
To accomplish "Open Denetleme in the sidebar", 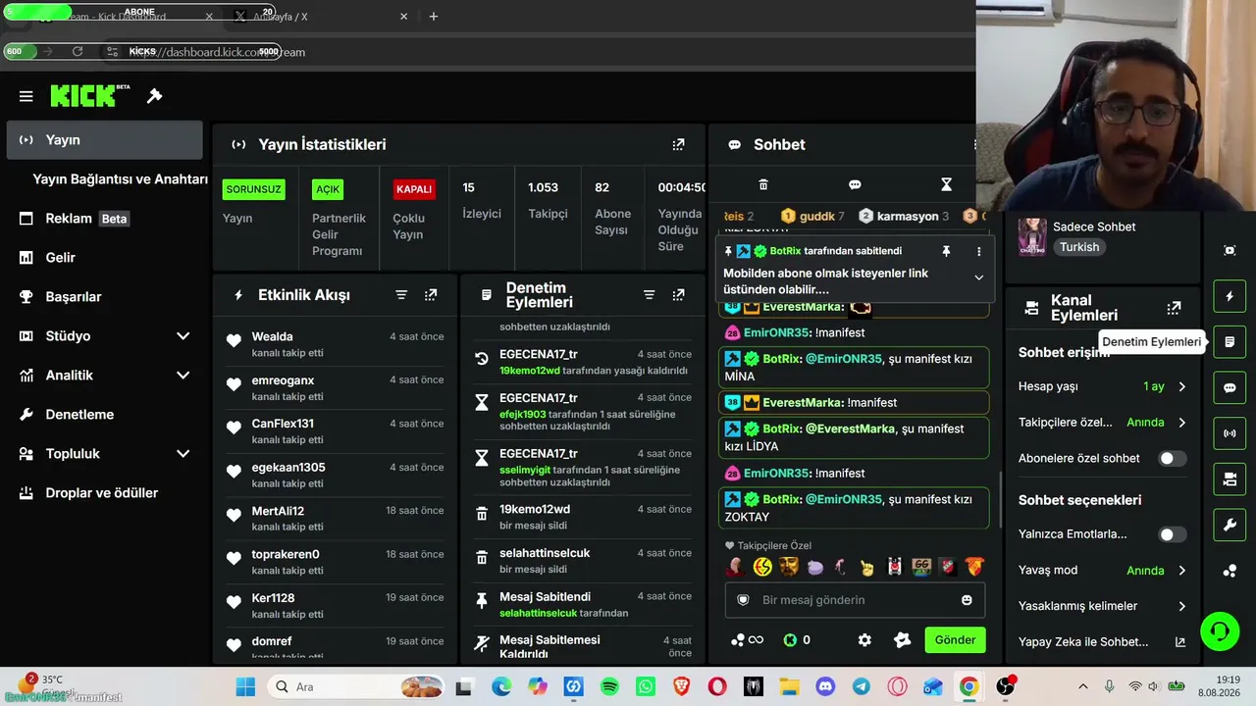I will [104, 415].
